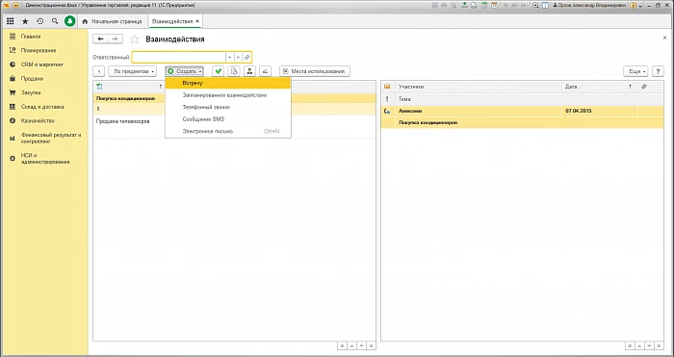Image resolution: width=674 pixels, height=357 pixels.
Task: Toggle the Создать dropdown button
Action: 185,71
